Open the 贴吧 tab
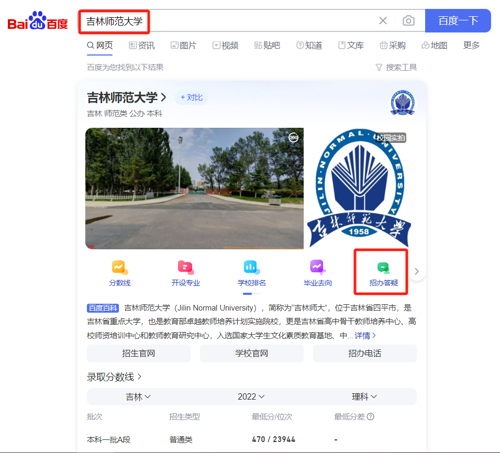Viewport: 500px width, 453px height. coord(267,45)
